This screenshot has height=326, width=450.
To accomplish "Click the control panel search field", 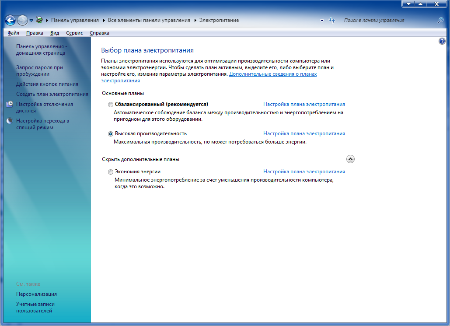I will (387, 20).
